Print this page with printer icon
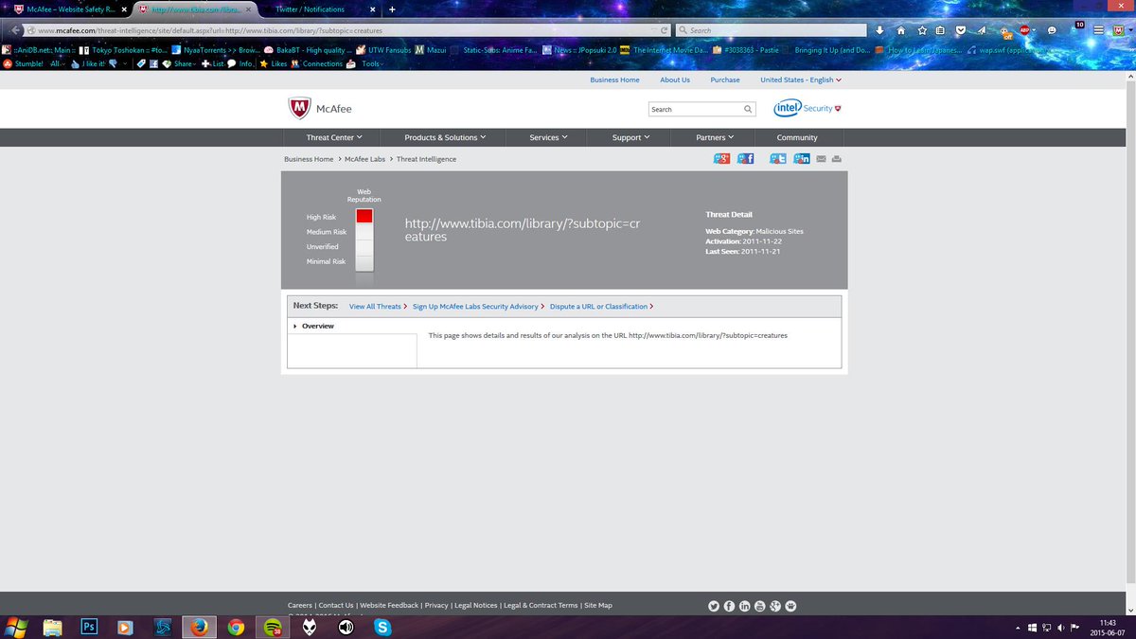 click(x=836, y=158)
